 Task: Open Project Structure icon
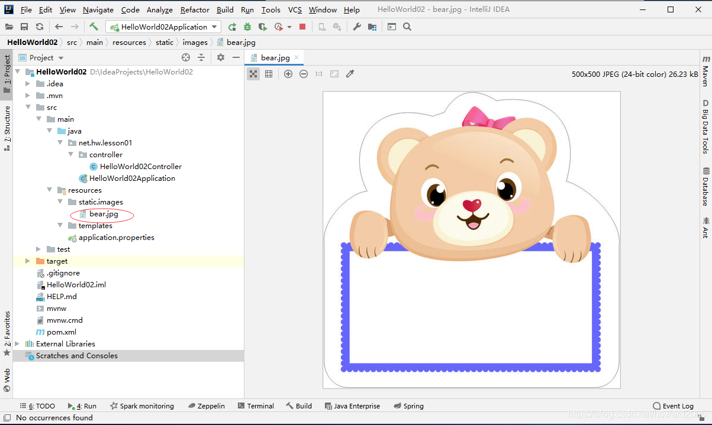click(x=372, y=27)
